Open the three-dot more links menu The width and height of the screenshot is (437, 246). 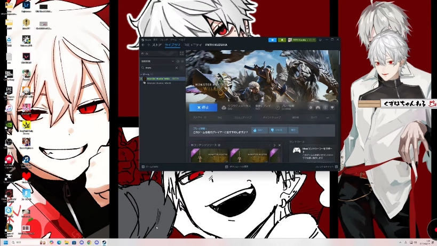click(328, 117)
